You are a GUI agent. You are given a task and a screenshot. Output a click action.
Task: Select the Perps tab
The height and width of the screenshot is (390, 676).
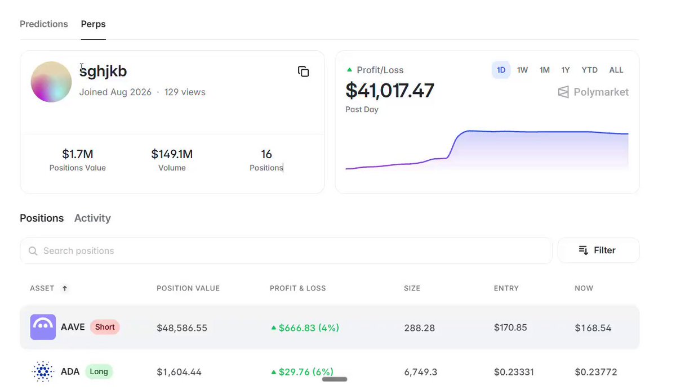coord(94,24)
